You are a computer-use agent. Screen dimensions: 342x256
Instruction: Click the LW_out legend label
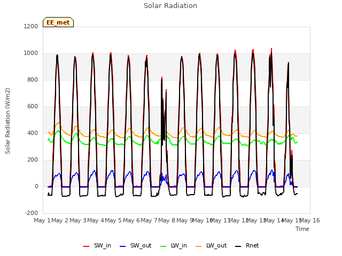[x=216, y=246]
